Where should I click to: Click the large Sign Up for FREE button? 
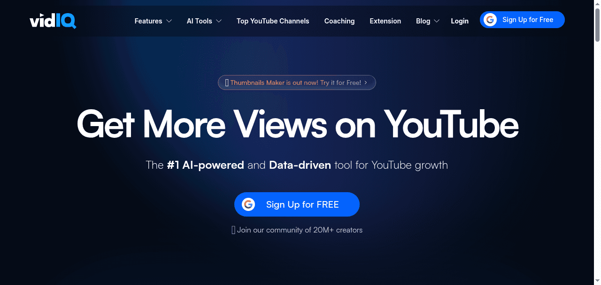[x=297, y=204]
